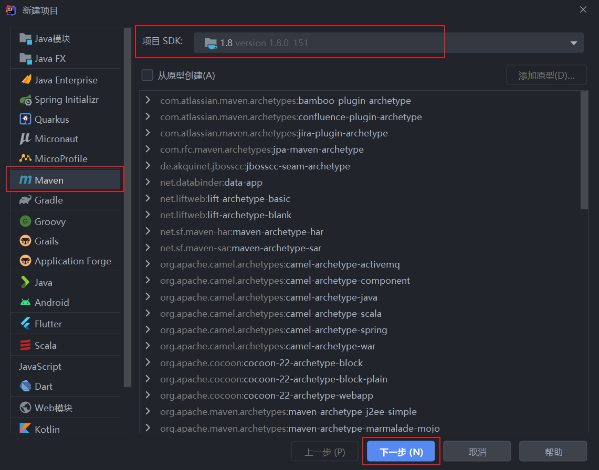
Task: Click the Java FX folder icon
Action: [x=26, y=58]
